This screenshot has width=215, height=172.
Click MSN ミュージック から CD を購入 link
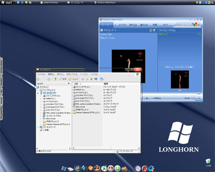180,67
